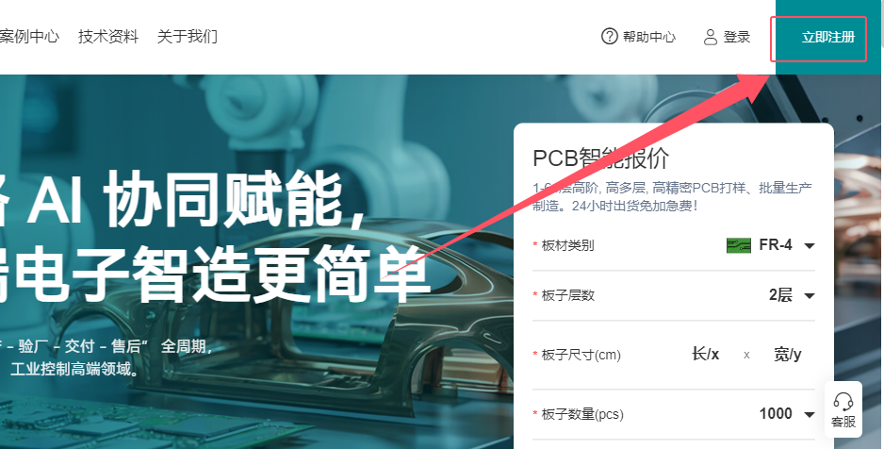Click the 客服 support widget label

pos(843,422)
